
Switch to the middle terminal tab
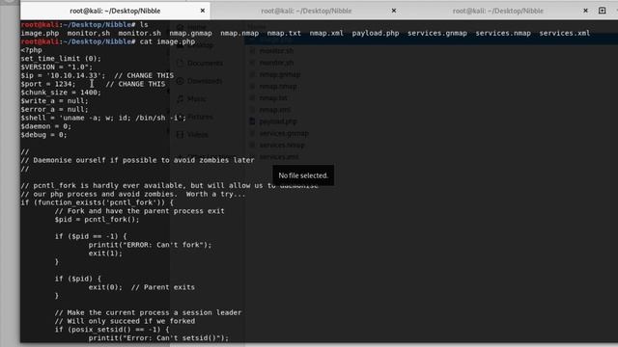point(306,11)
